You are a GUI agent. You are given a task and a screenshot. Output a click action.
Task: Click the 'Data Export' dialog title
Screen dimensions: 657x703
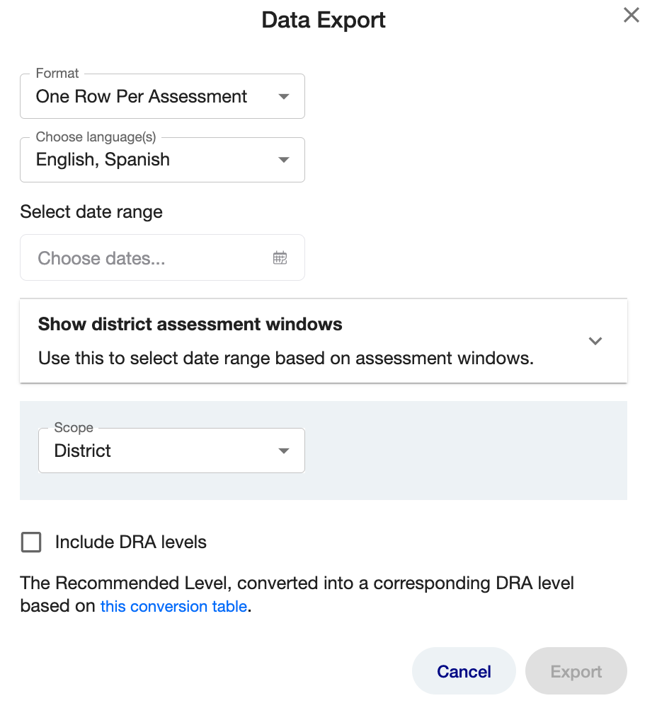point(324,21)
